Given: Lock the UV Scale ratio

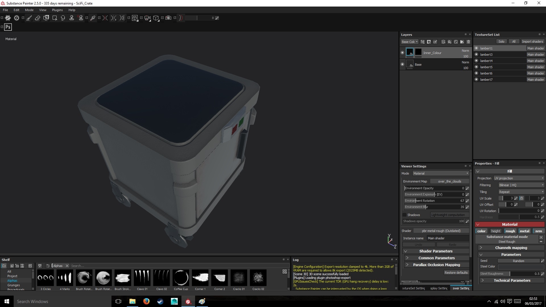Looking at the screenshot, I should 521,198.
